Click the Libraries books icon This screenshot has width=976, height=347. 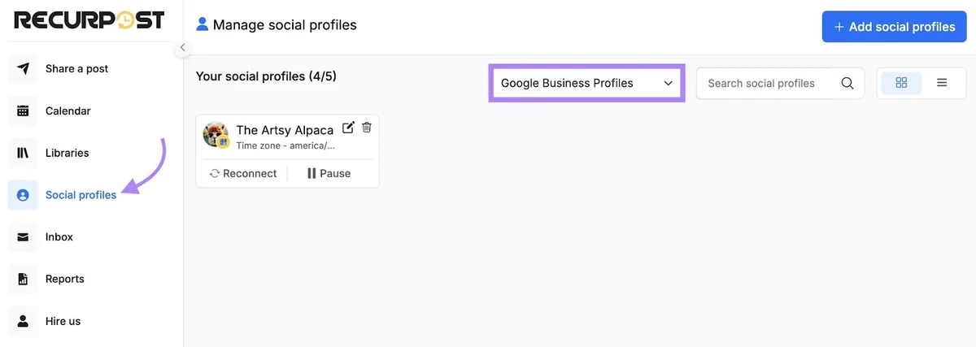tap(23, 153)
